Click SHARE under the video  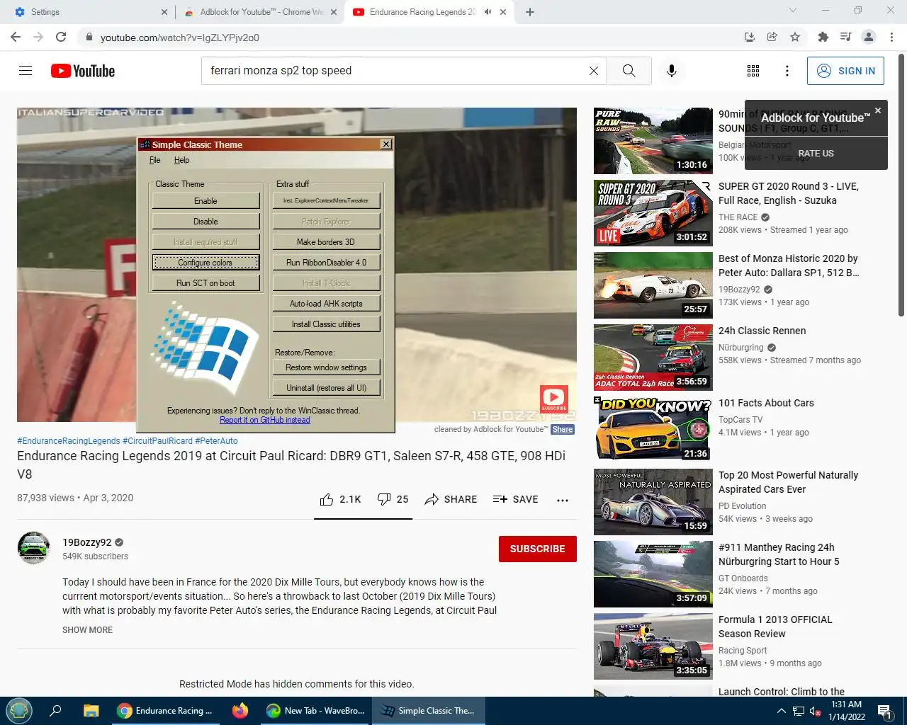451,499
